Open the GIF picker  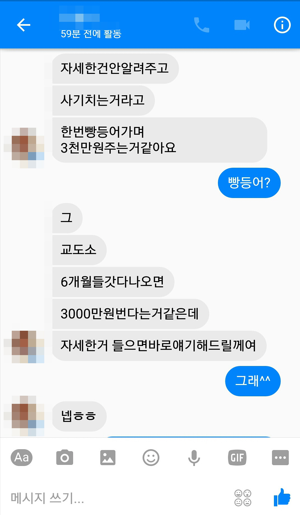coord(237,458)
